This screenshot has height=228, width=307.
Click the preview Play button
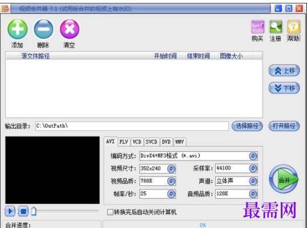pyautogui.click(x=10, y=211)
